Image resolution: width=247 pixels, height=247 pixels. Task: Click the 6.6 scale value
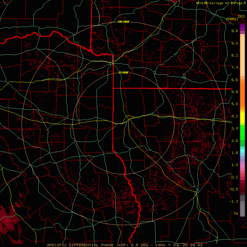(x=235, y=80)
